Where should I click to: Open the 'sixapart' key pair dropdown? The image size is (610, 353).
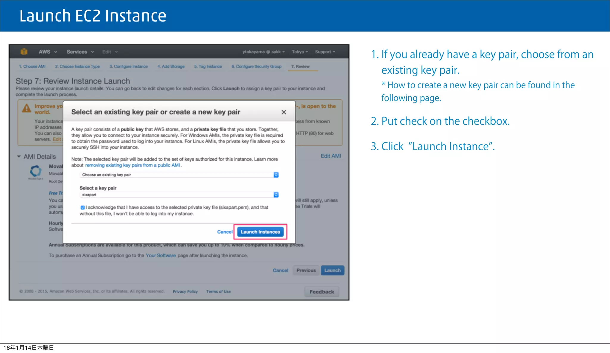pos(179,195)
